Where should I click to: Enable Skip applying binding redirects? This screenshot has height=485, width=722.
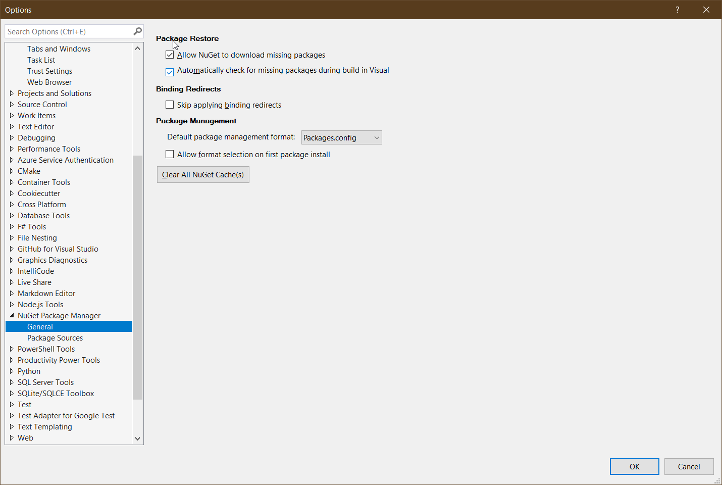pyautogui.click(x=170, y=105)
